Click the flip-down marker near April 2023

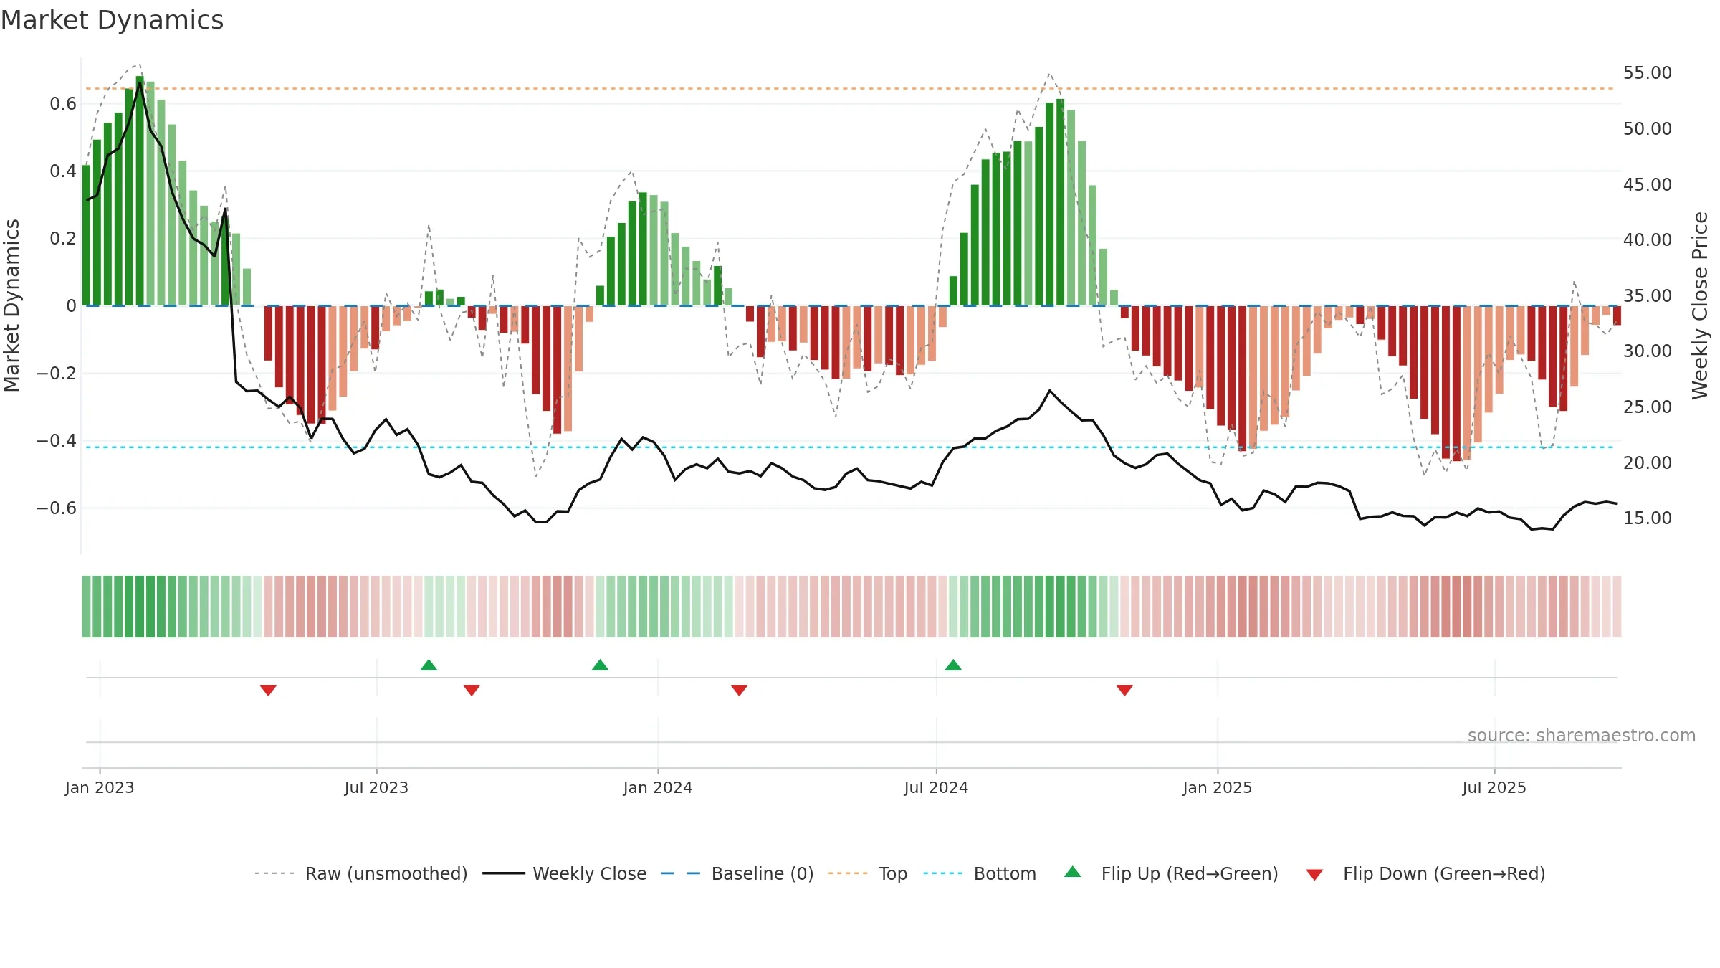pos(268,690)
